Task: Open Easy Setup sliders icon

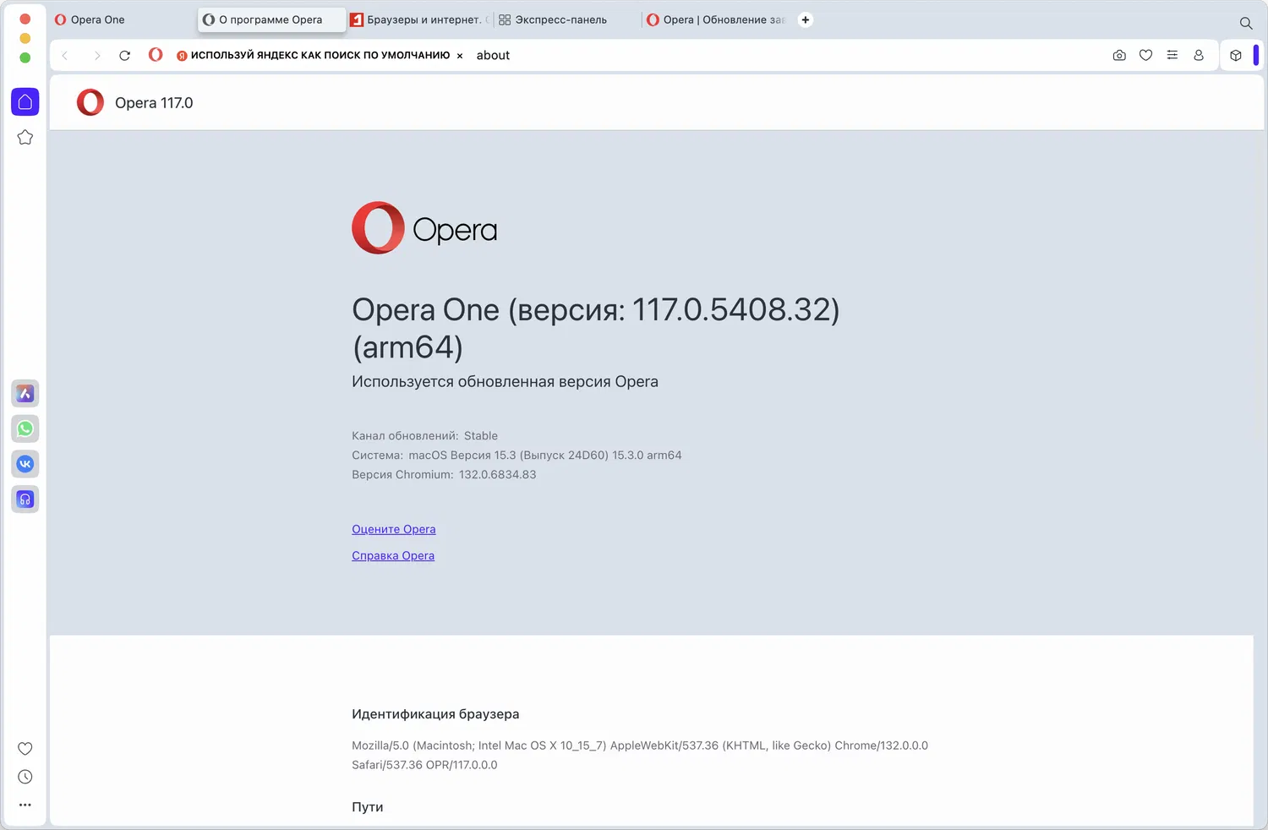Action: pyautogui.click(x=1172, y=55)
